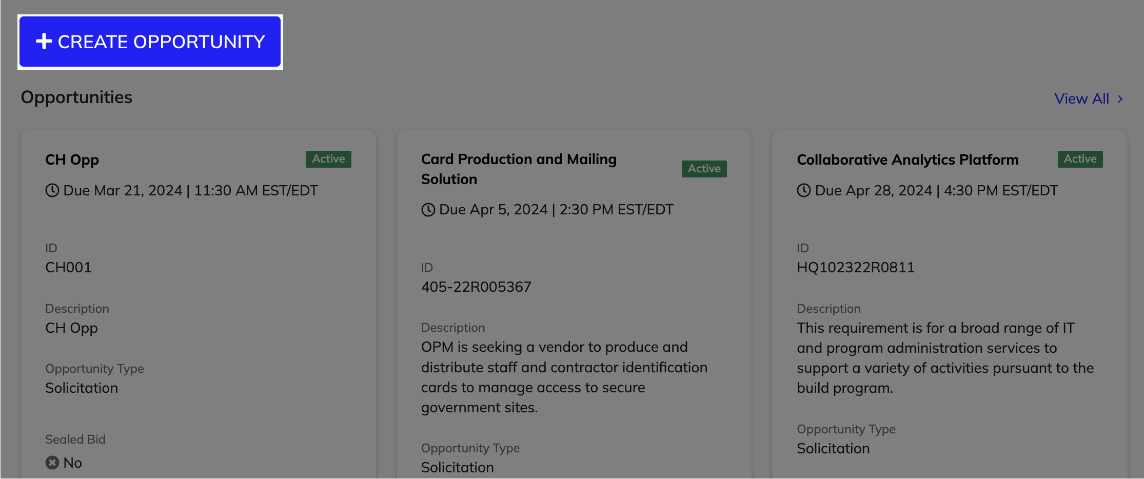
Task: Click the clock icon on Card Production card
Action: click(428, 210)
